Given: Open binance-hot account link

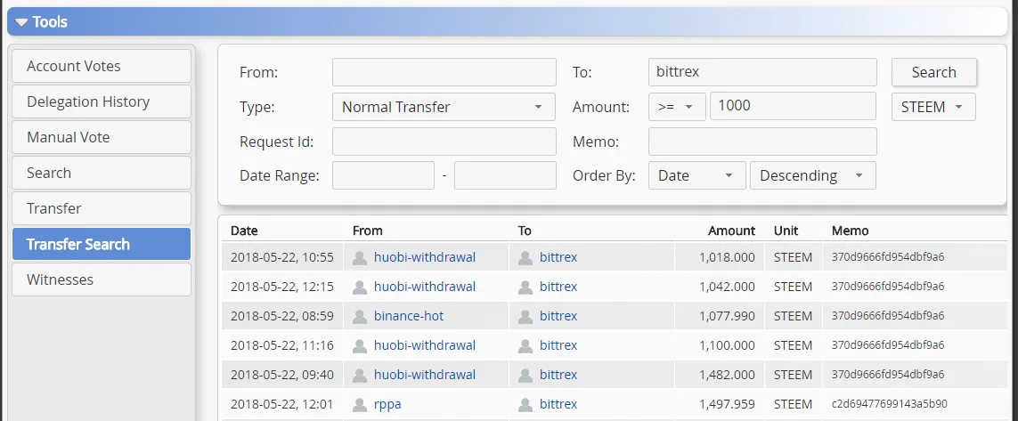Looking at the screenshot, I should point(409,316).
